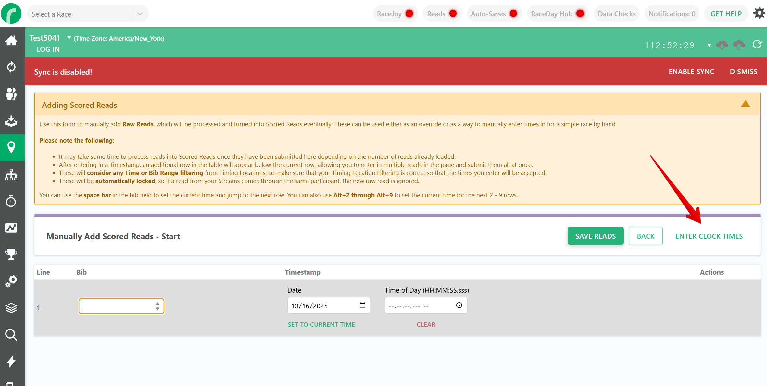Image resolution: width=767 pixels, height=386 pixels.
Task: Click the magnifier search icon in sidebar
Action: pos(11,335)
